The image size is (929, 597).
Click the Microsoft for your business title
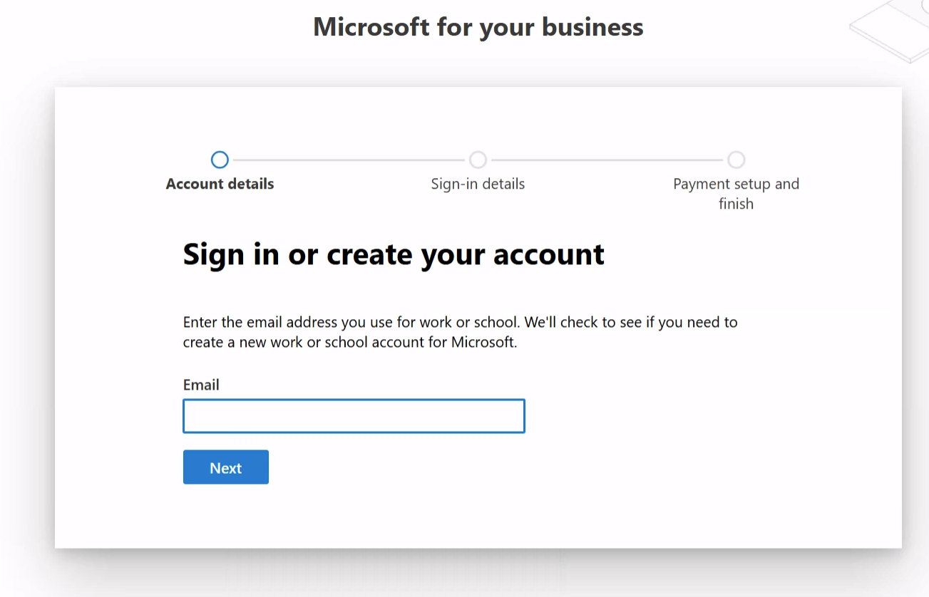(478, 27)
